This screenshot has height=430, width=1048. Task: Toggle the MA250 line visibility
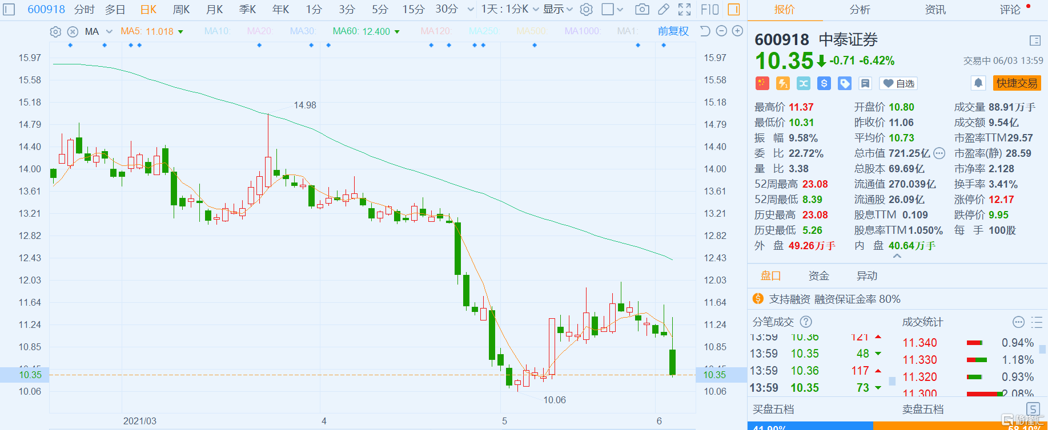pyautogui.click(x=484, y=31)
